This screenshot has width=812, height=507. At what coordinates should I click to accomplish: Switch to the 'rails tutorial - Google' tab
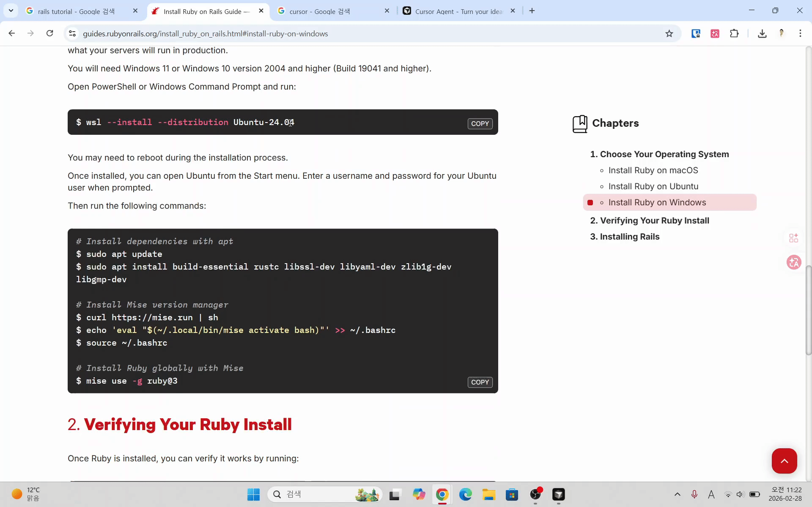pyautogui.click(x=76, y=11)
